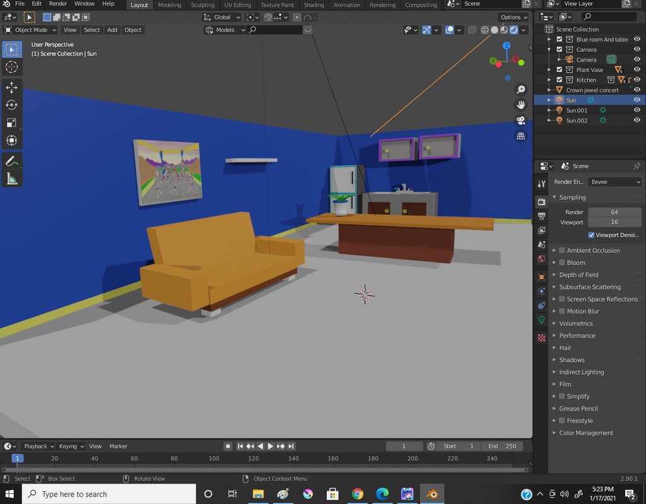Click the viewport zoom magnifier icon
This screenshot has height=504, width=646.
click(x=520, y=90)
